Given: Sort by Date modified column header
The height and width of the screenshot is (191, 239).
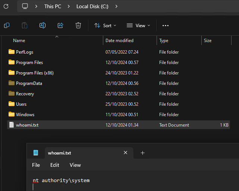Looking at the screenshot, I should [119, 41].
